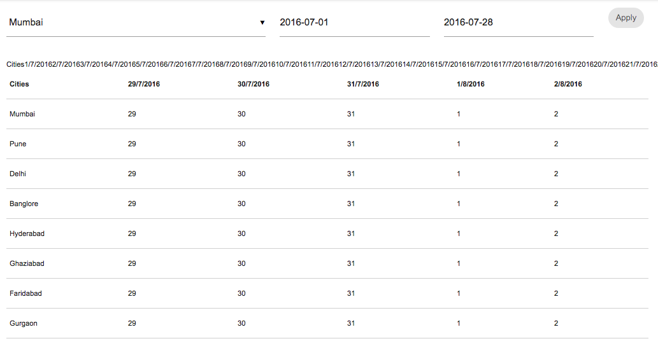Click the 2/8/2016 column header
Screen dimensions: 658x348
point(568,84)
